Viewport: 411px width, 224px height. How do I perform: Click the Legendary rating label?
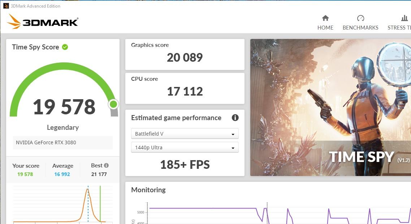(x=63, y=127)
